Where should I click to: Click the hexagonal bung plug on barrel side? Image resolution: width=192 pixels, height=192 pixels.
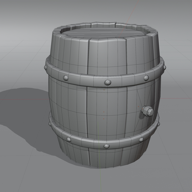tap(148, 111)
